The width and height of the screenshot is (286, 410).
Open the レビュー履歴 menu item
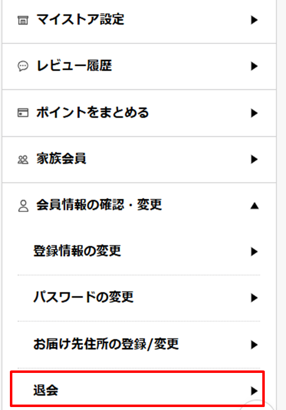tap(139, 66)
